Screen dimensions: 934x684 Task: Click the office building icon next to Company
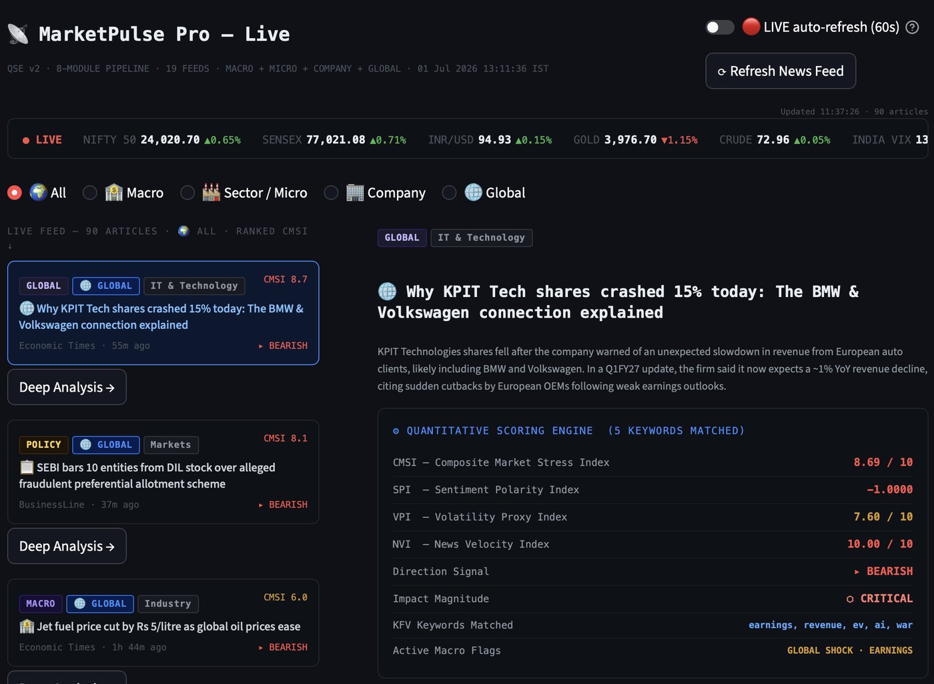tap(355, 192)
